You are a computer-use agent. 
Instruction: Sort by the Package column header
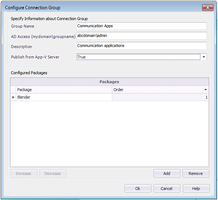point(64,90)
